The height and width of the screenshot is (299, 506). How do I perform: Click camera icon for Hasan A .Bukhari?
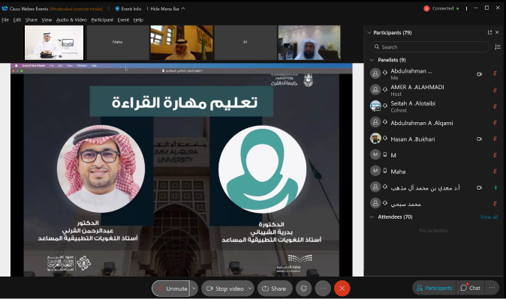click(479, 139)
